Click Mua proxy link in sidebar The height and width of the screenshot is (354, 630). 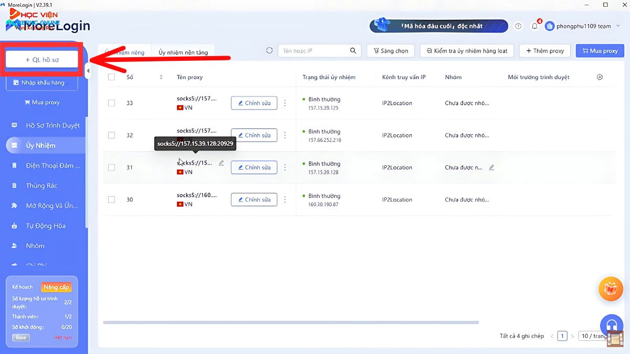click(x=42, y=102)
